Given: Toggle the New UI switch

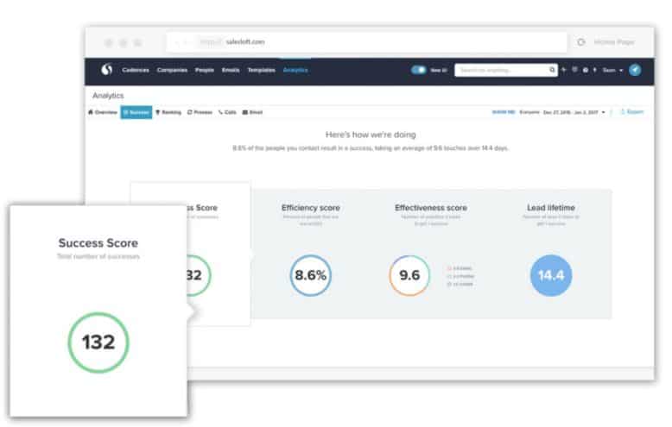Looking at the screenshot, I should click(x=419, y=70).
